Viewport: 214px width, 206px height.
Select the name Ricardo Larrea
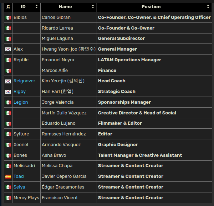coord(57,28)
